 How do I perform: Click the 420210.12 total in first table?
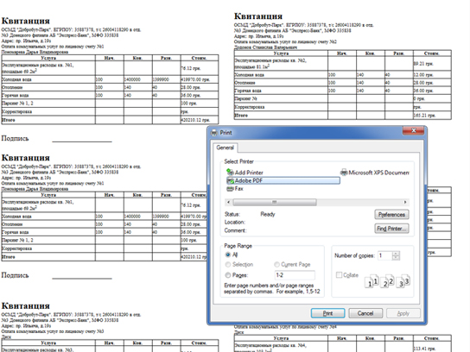(x=195, y=120)
